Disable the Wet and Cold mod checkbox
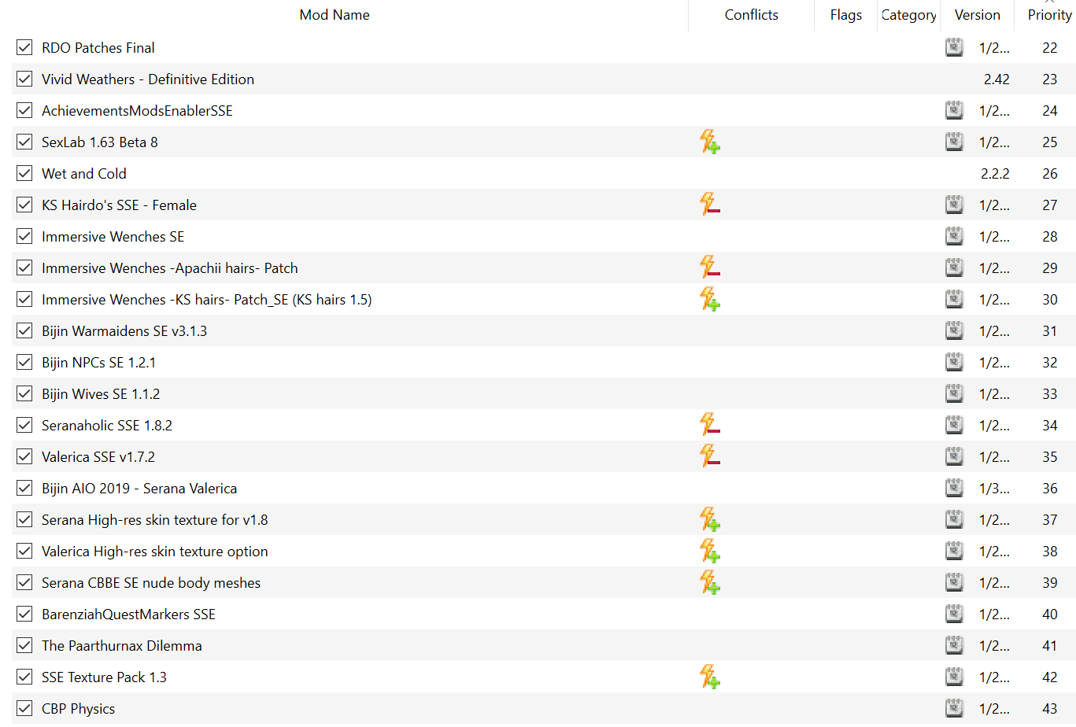1076x727 pixels. point(24,173)
